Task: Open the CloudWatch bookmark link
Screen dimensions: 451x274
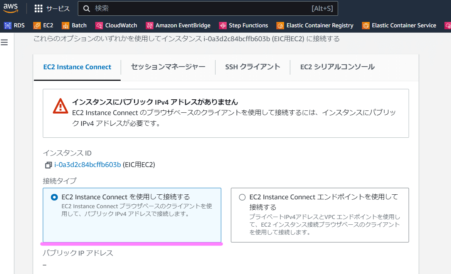Action: (121, 25)
